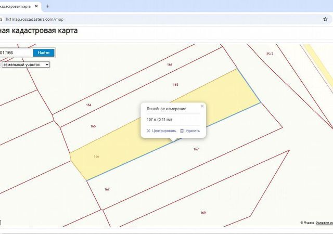The width and height of the screenshot is (333, 234).
Task: Click the address bar URL lk1map.roscadasters.com/map
Action: (x=35, y=19)
